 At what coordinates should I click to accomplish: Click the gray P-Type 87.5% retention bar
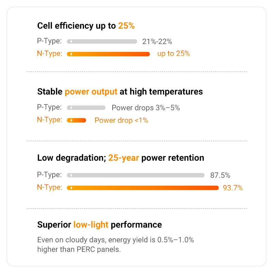pyautogui.click(x=136, y=175)
